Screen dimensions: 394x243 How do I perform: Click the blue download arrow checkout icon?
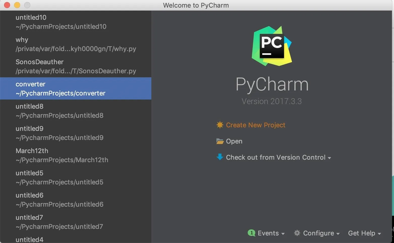[x=220, y=157]
